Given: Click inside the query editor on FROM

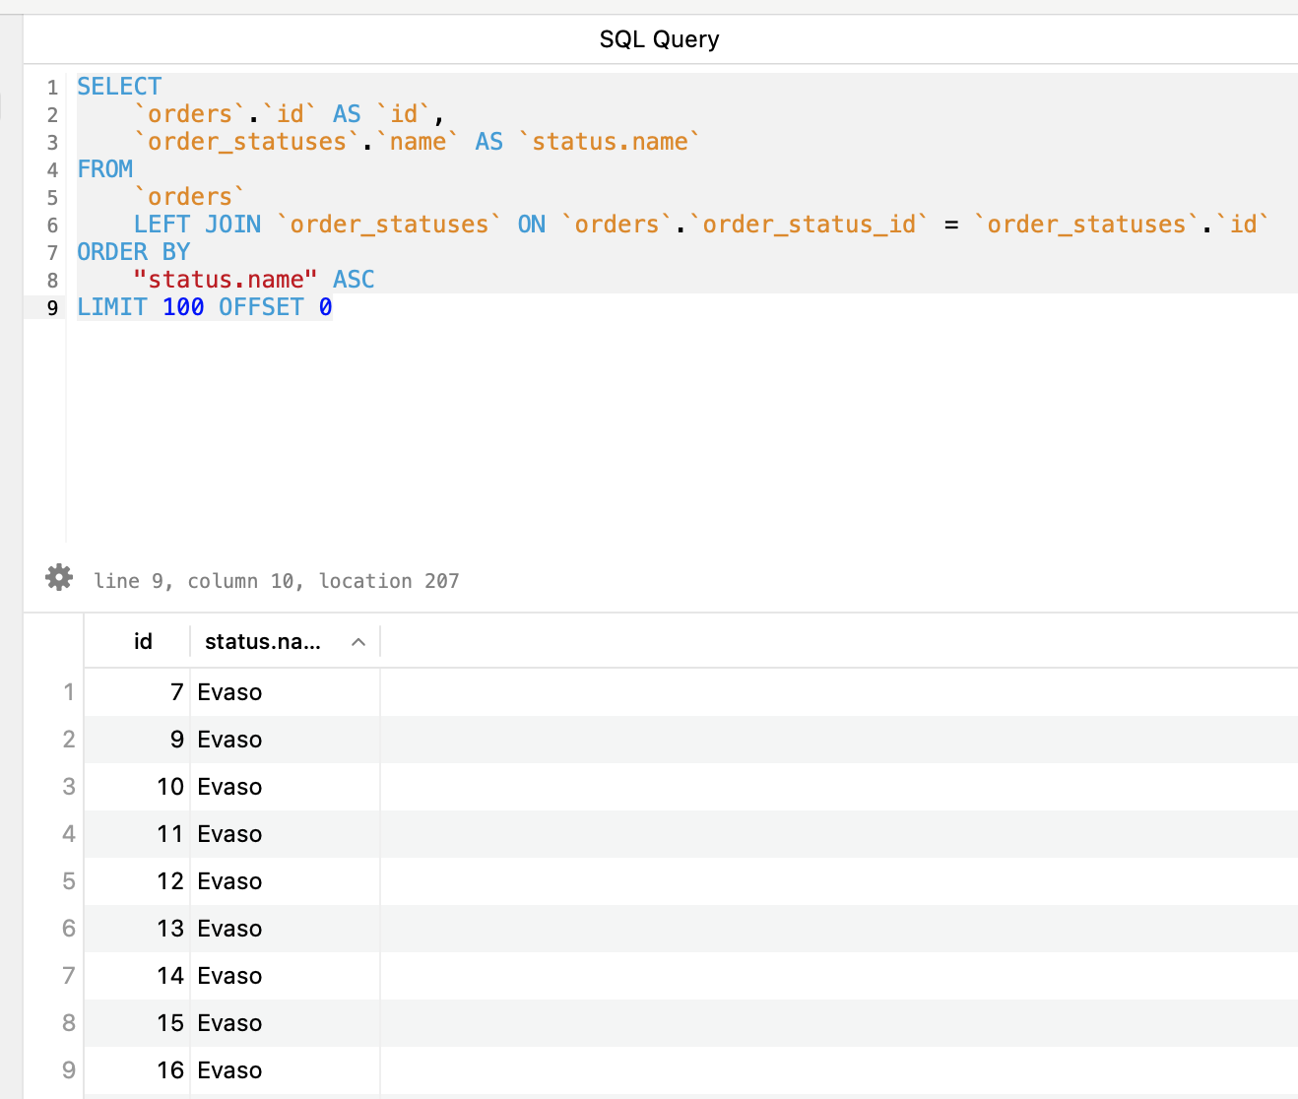Looking at the screenshot, I should [104, 169].
